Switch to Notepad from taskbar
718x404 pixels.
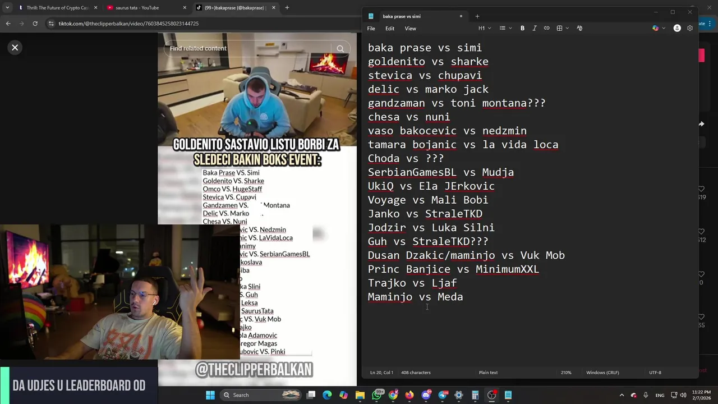pos(508,395)
